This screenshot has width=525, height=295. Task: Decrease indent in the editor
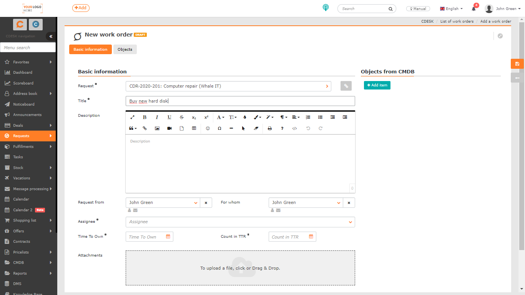click(x=332, y=117)
